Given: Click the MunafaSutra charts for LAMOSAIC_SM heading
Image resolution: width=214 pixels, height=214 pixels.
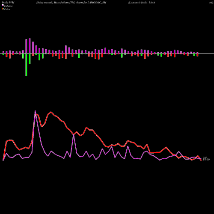Looking at the screenshot, I should 71,3.
